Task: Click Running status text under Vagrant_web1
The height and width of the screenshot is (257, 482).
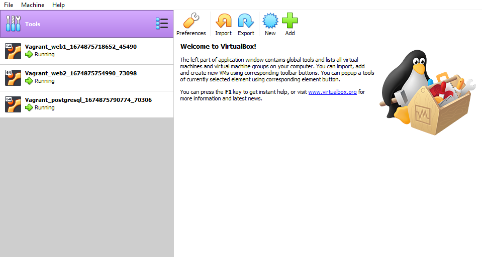Action: click(x=45, y=54)
